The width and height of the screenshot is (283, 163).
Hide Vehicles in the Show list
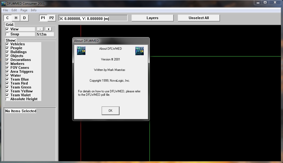pyautogui.click(x=7, y=44)
